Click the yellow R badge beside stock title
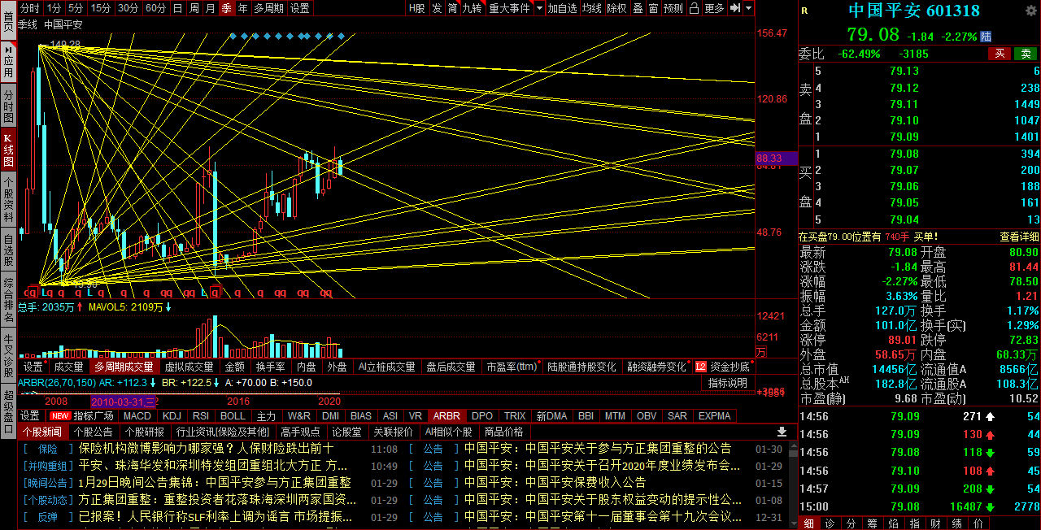 point(804,11)
